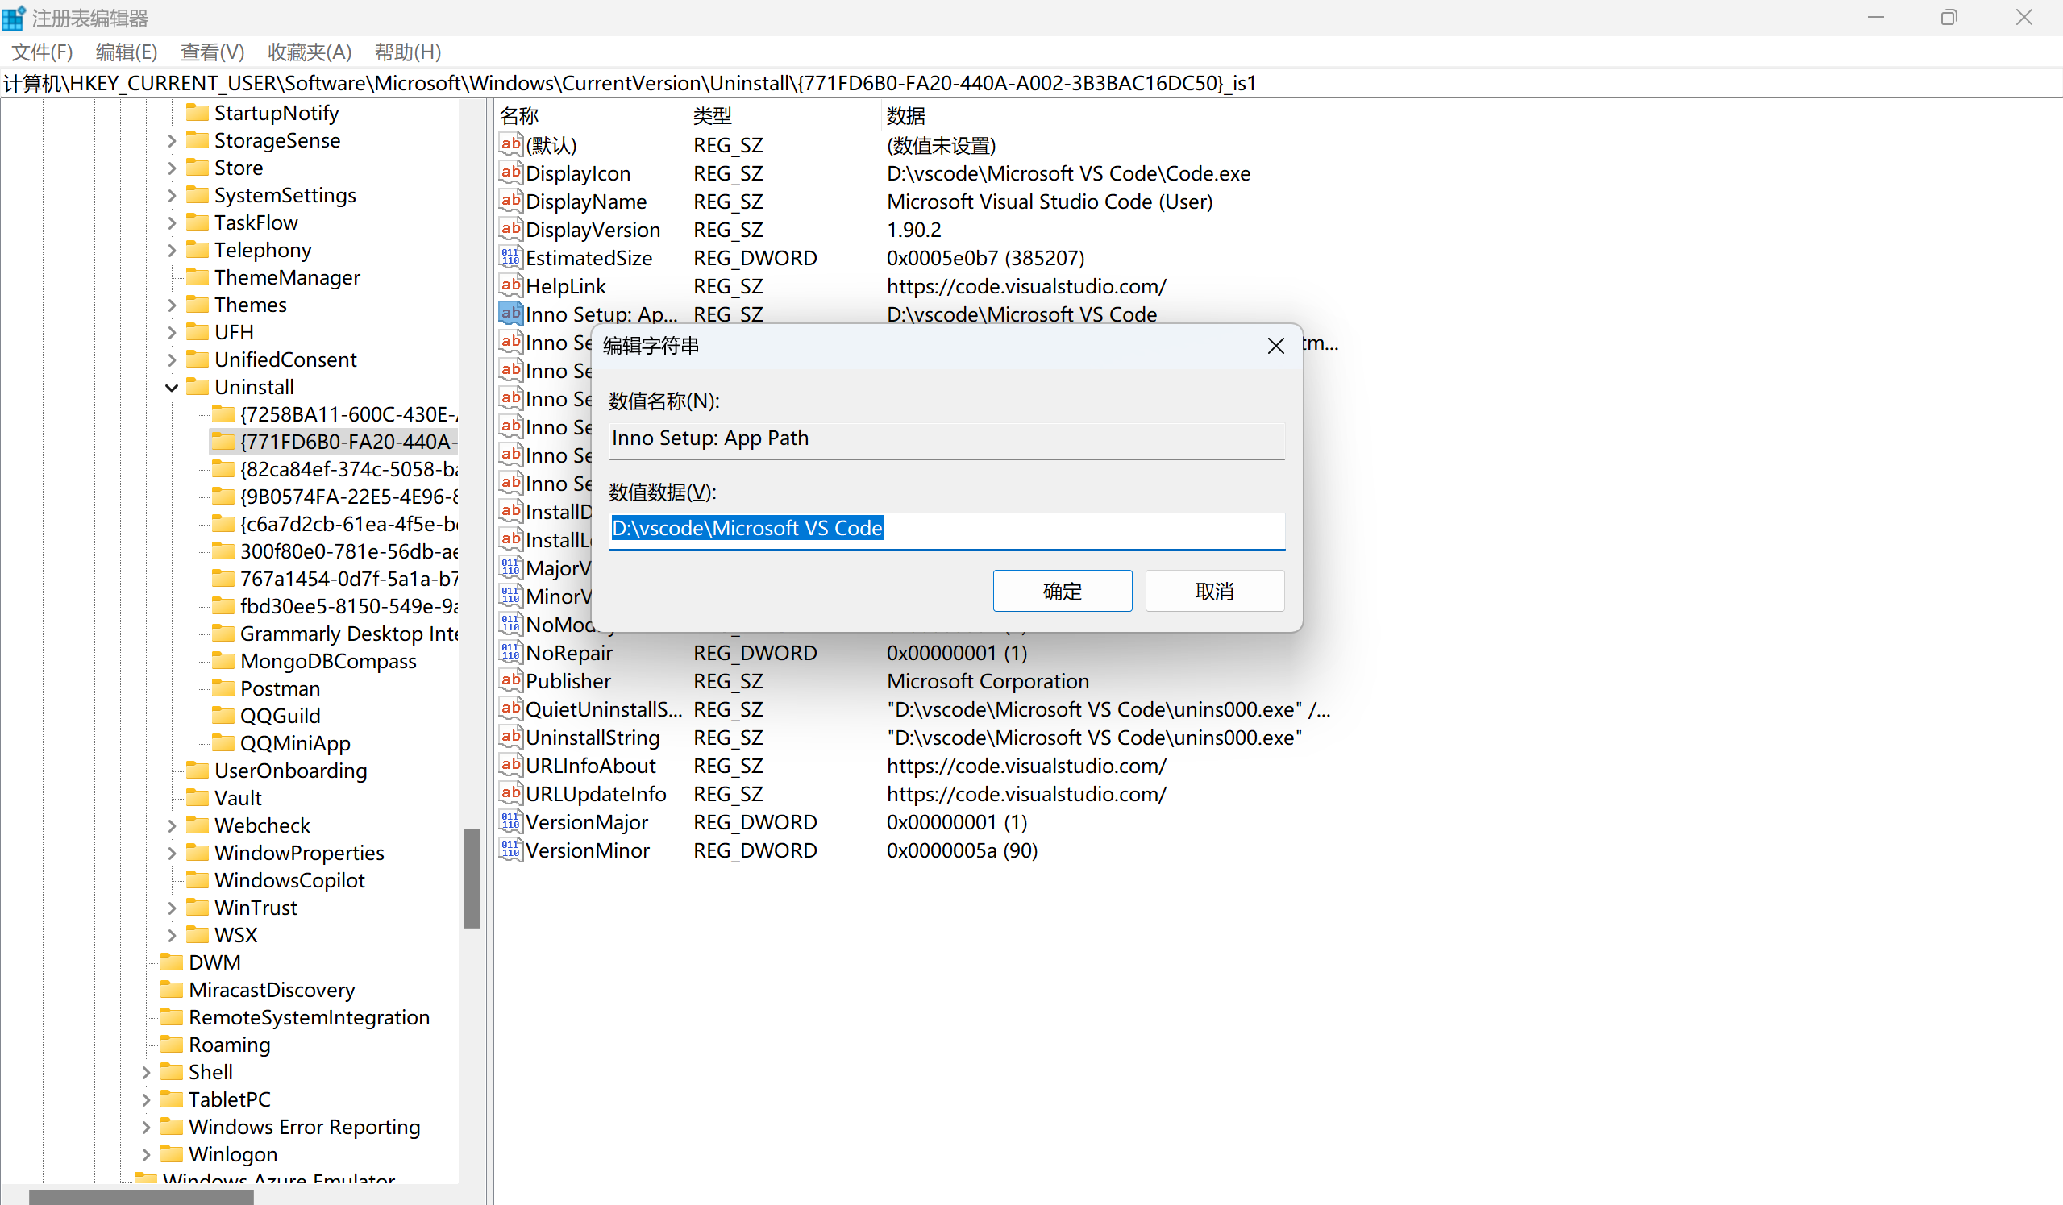2063x1205 pixels.
Task: Click the string icon beside UninstallString
Action: point(511,737)
